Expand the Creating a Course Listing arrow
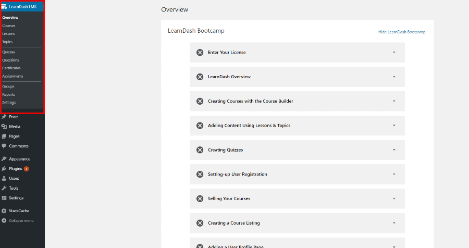Viewport: 469px width, 248px height. (394, 223)
